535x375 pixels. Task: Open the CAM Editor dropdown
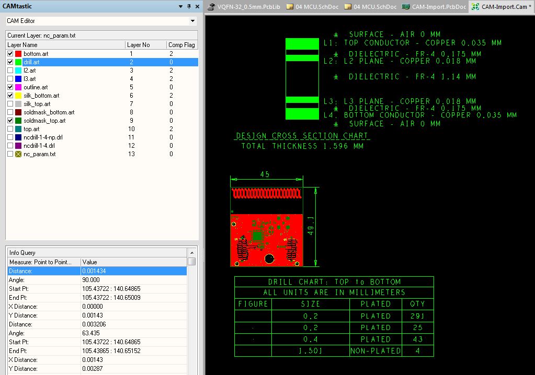click(x=193, y=21)
